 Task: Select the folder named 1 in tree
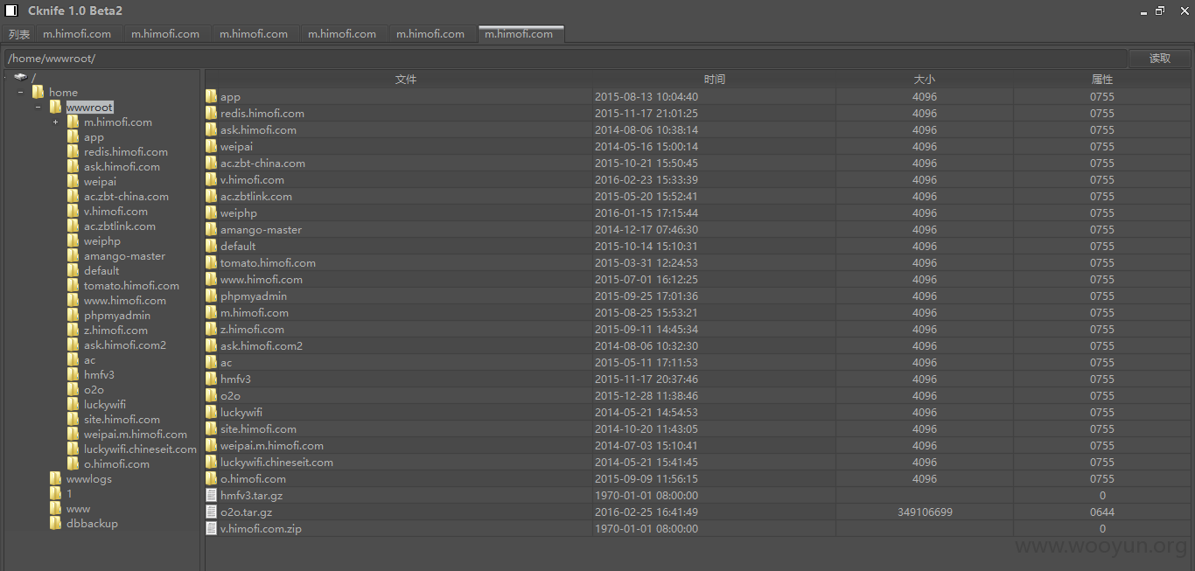[69, 493]
